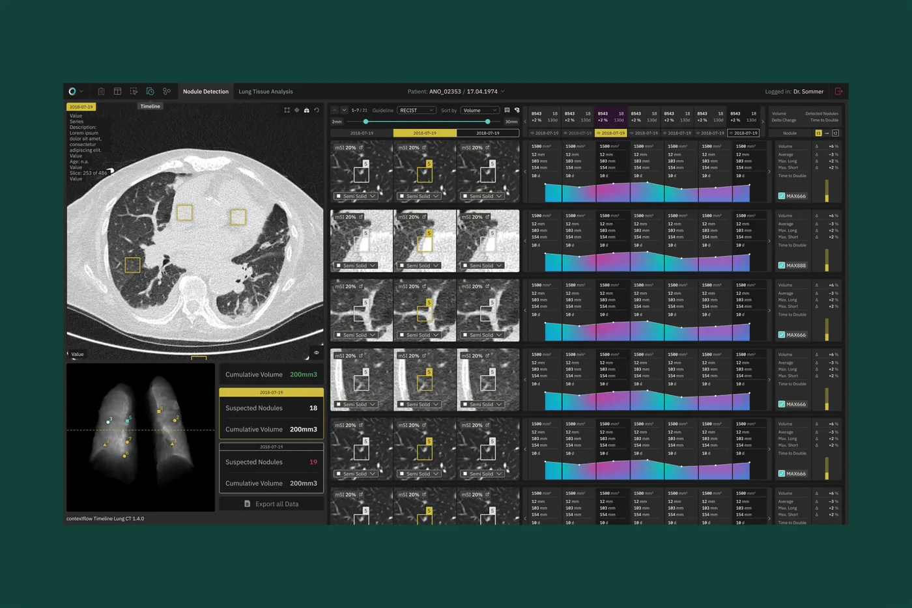Open the Sort by Volume dropdown
Screen dimensions: 912x608
point(480,110)
